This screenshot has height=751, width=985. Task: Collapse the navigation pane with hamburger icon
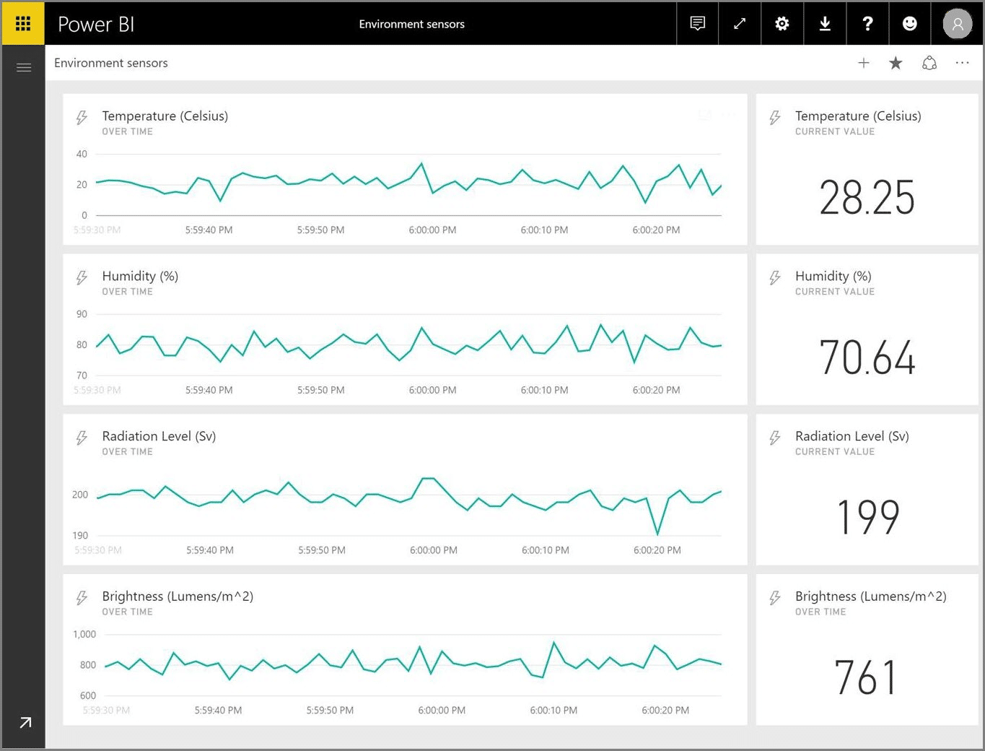[x=24, y=66]
